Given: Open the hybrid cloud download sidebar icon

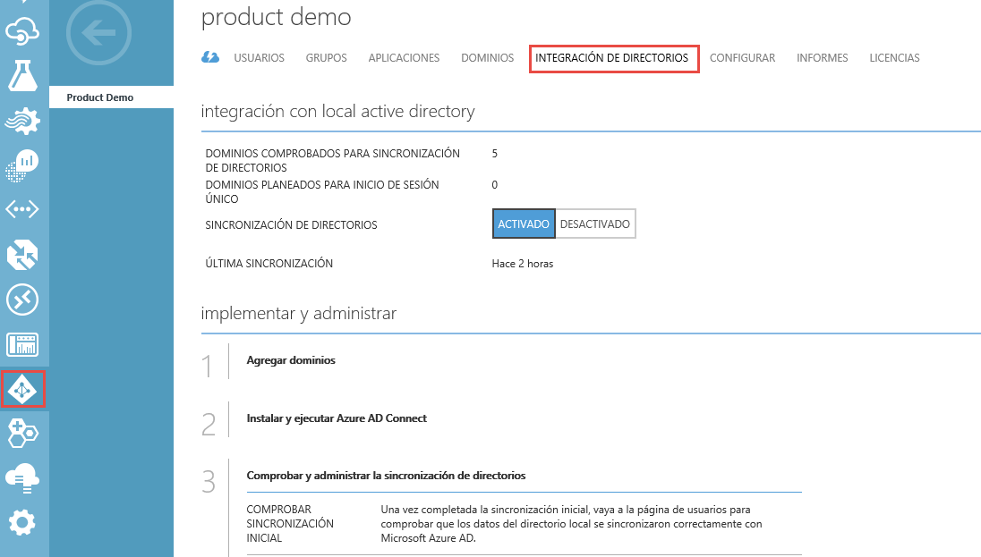Looking at the screenshot, I should click(21, 477).
